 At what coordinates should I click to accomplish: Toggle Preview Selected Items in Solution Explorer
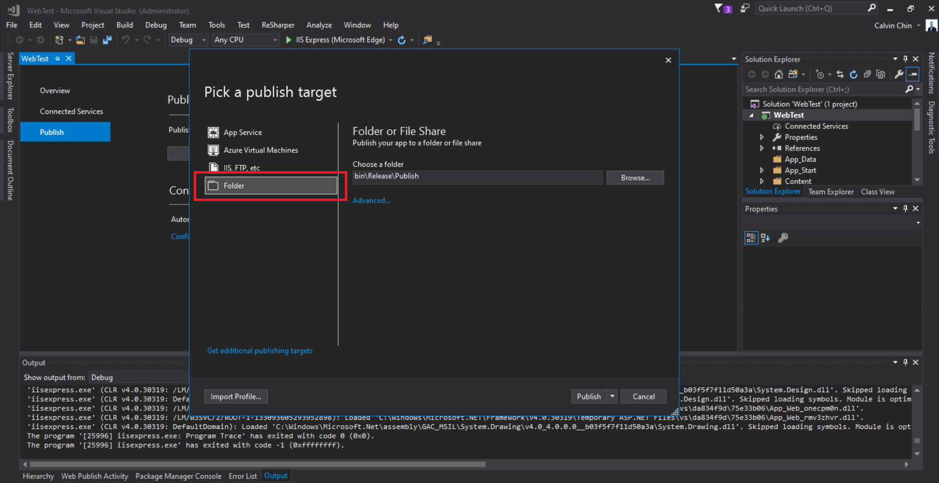[x=913, y=74]
